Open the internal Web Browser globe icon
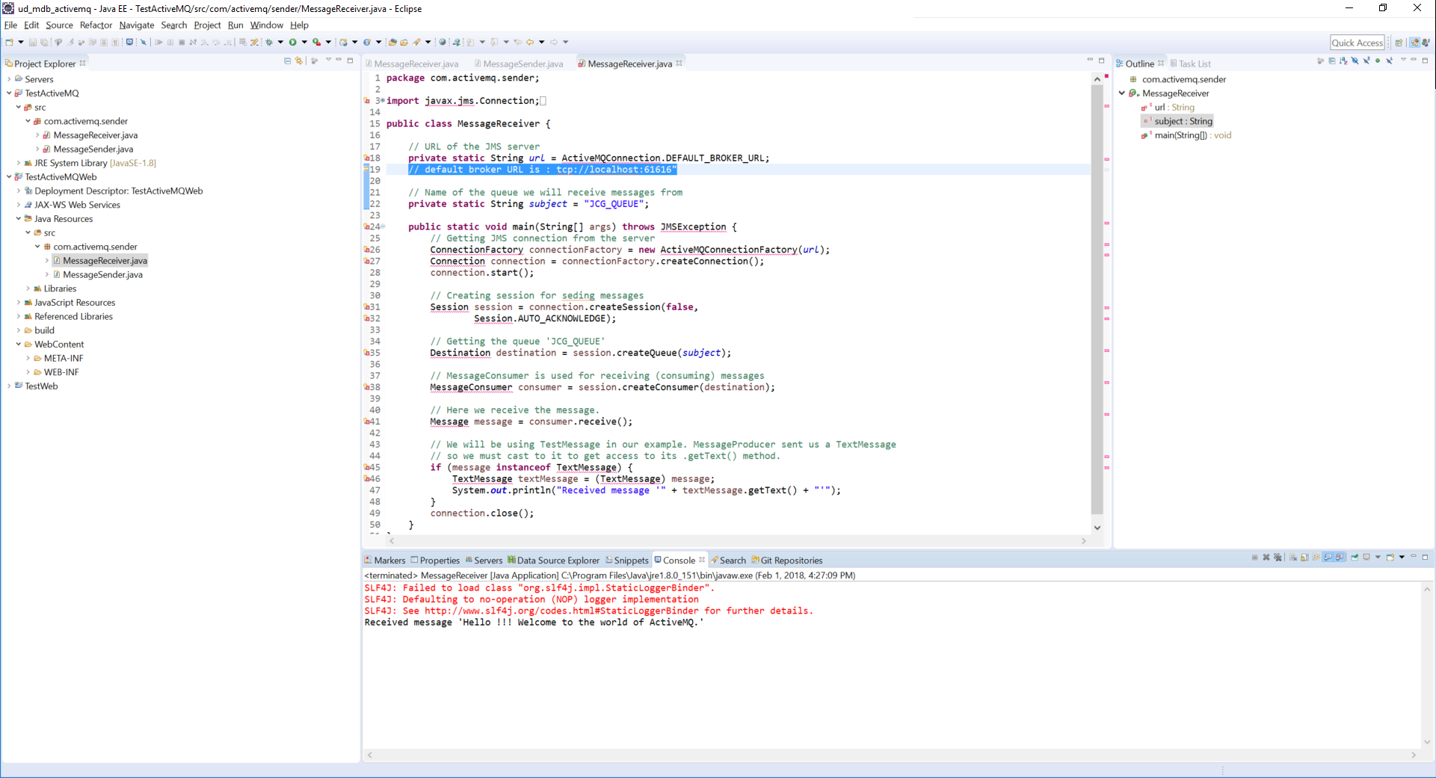The height and width of the screenshot is (778, 1436). pyautogui.click(x=442, y=42)
